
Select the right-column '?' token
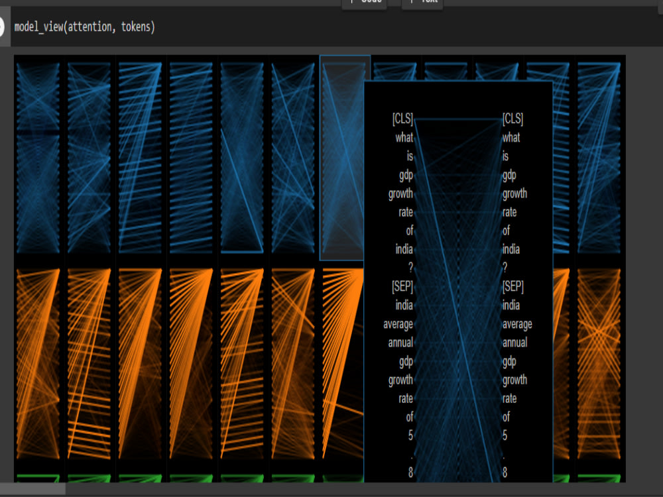(505, 268)
